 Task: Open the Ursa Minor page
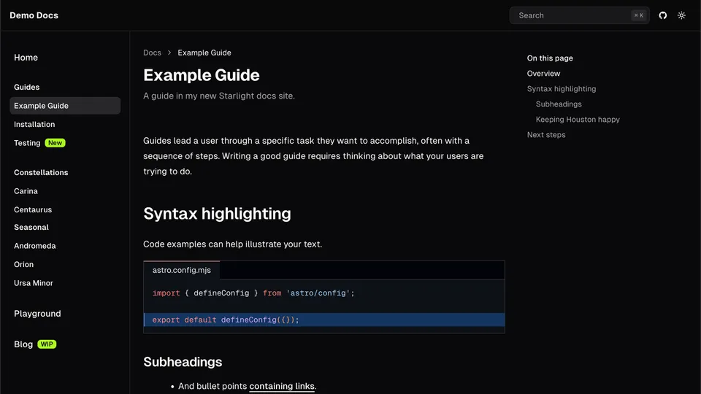click(34, 283)
